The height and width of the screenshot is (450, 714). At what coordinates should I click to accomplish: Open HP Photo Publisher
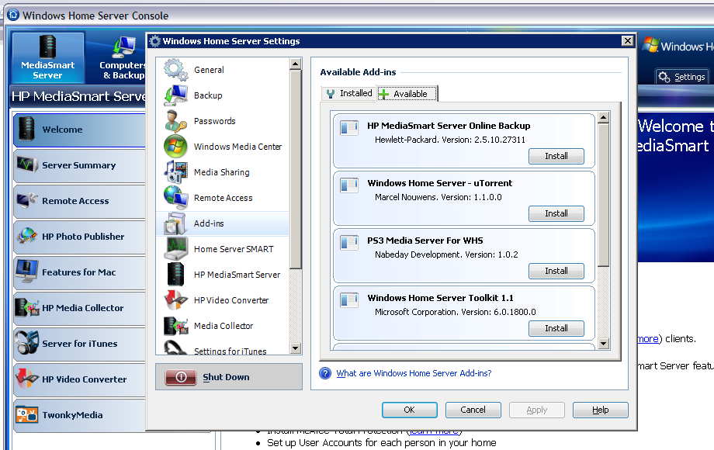pyautogui.click(x=27, y=237)
